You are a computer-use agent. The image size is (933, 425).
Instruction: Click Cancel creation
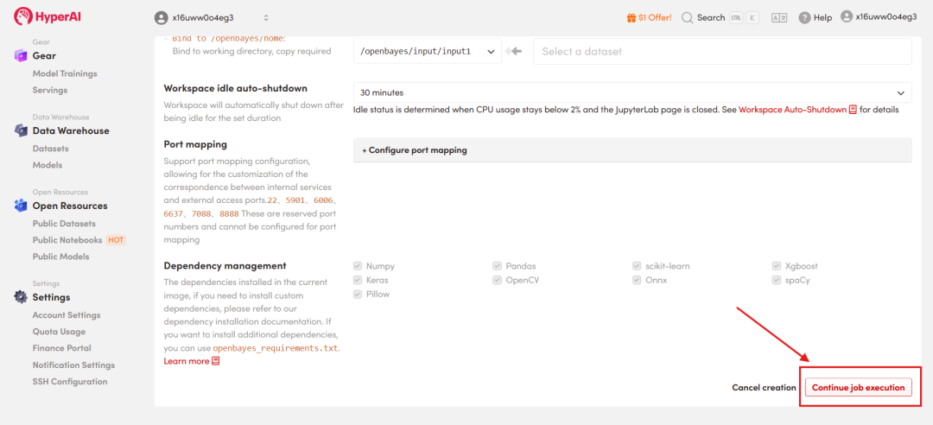click(764, 388)
